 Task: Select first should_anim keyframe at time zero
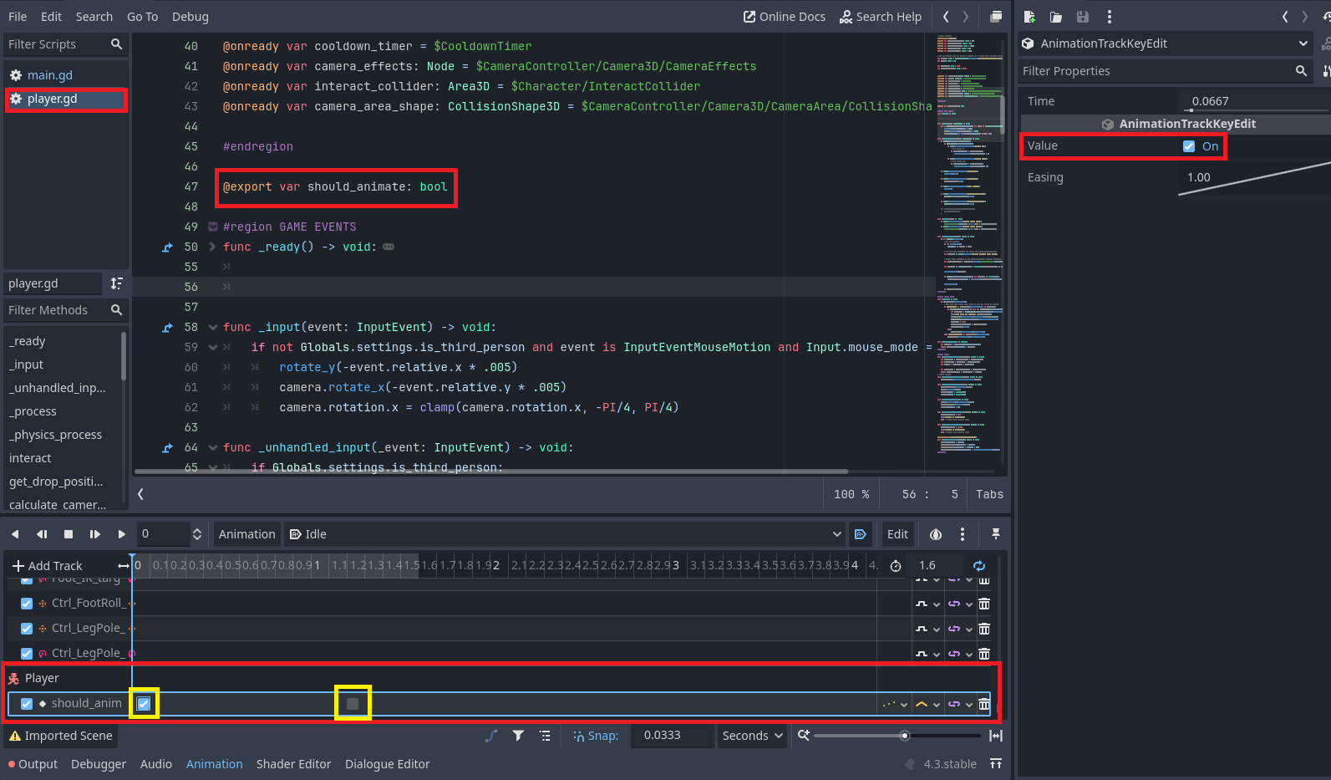[144, 704]
